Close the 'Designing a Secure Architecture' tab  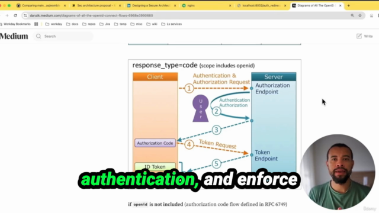175,5
